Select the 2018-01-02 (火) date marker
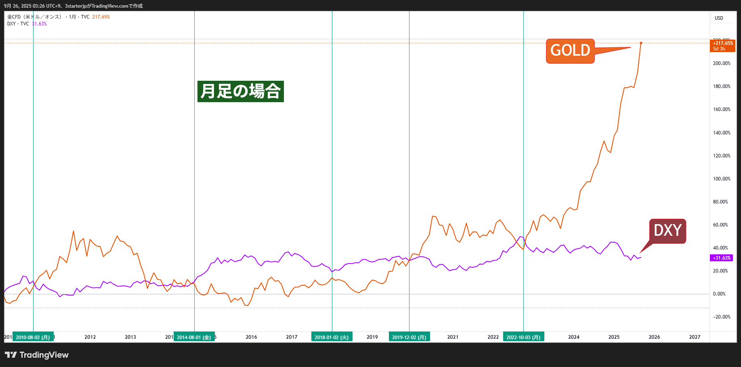The height and width of the screenshot is (367, 741). (x=332, y=337)
